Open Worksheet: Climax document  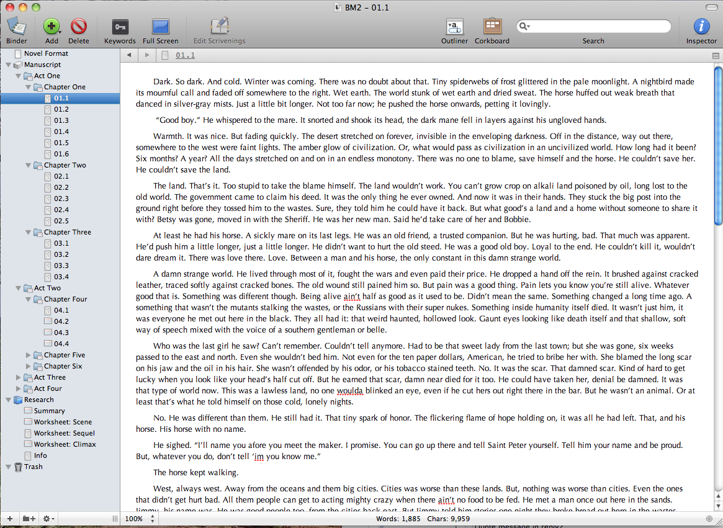65,444
